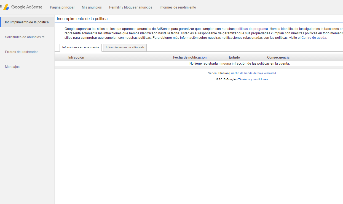Image resolution: width=343 pixels, height=204 pixels.
Task: Click the Fecha de notificación column header
Action: [190, 57]
